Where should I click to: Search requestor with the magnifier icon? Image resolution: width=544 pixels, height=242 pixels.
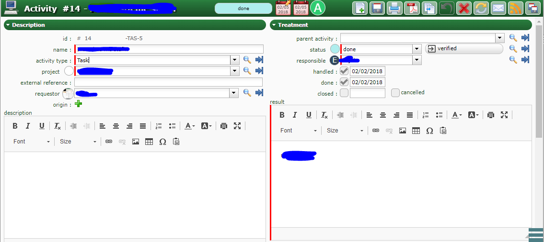click(x=247, y=93)
